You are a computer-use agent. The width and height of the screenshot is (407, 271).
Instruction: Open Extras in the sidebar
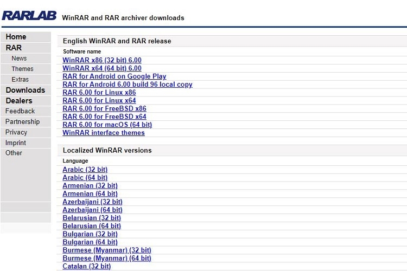coord(20,79)
